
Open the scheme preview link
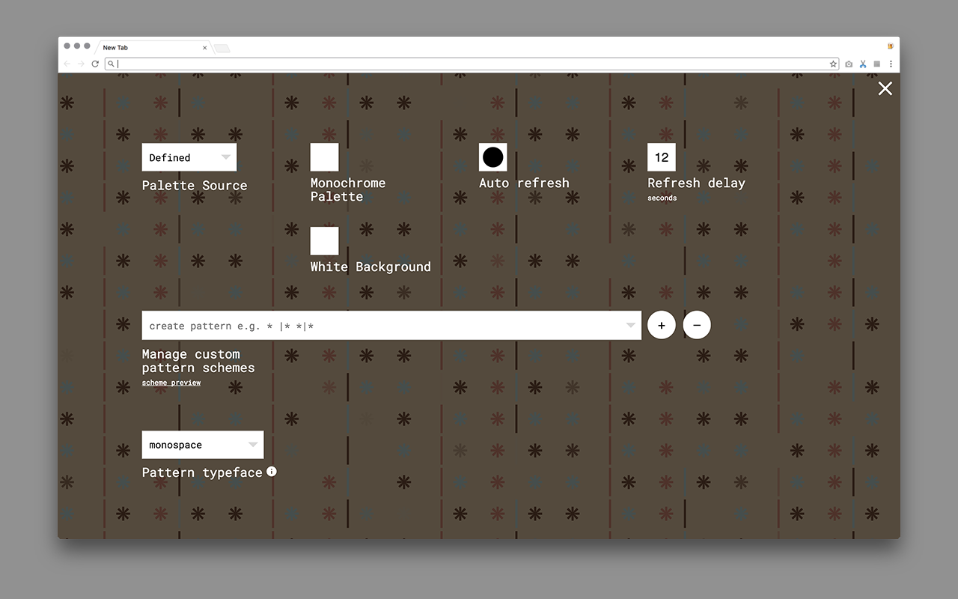click(171, 383)
